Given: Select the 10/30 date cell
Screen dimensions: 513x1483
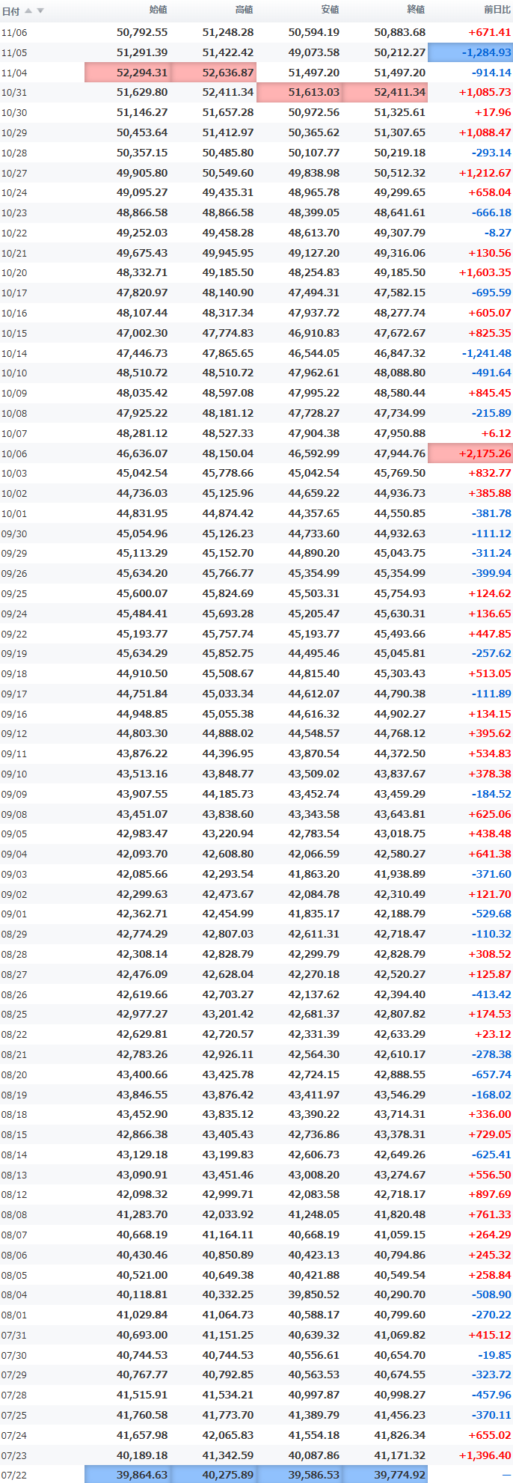Looking at the screenshot, I should click(x=14, y=113).
